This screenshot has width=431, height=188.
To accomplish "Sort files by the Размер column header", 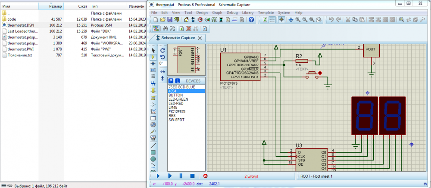I will pos(55,7).
